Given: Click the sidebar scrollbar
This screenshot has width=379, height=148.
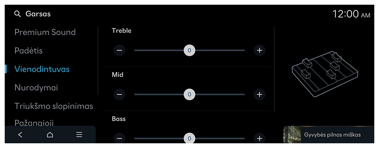Looking at the screenshot, I should (98, 60).
